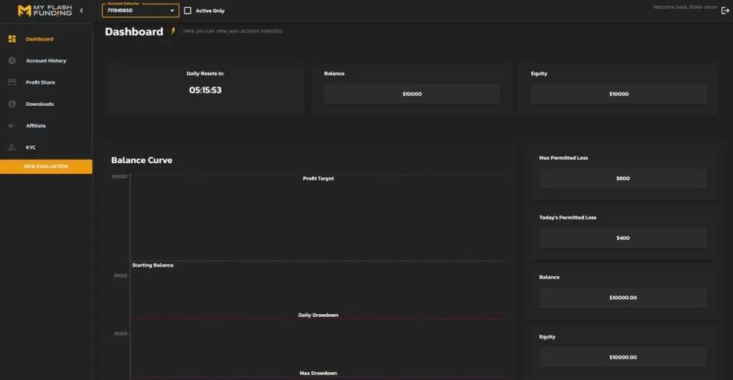Click the Max Permitted Loss $800 field
The height and width of the screenshot is (380, 733).
pyautogui.click(x=623, y=178)
